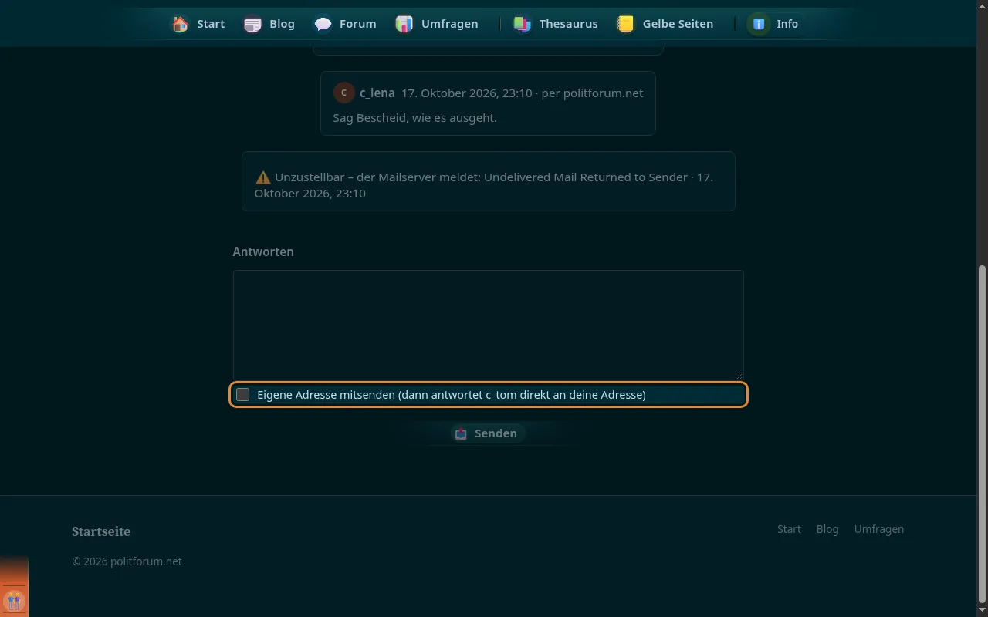988x617 pixels.
Task: Follow the footer Umfragen link
Action: coord(879,529)
